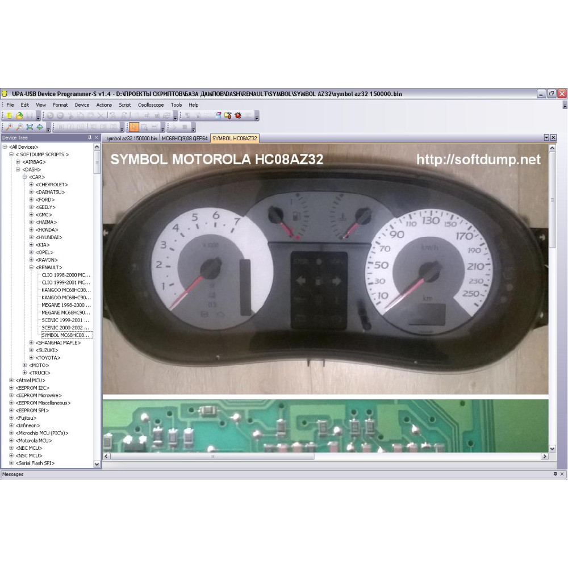Select SCENIC 2000-2002 script
The image size is (568, 568).
coord(65,328)
